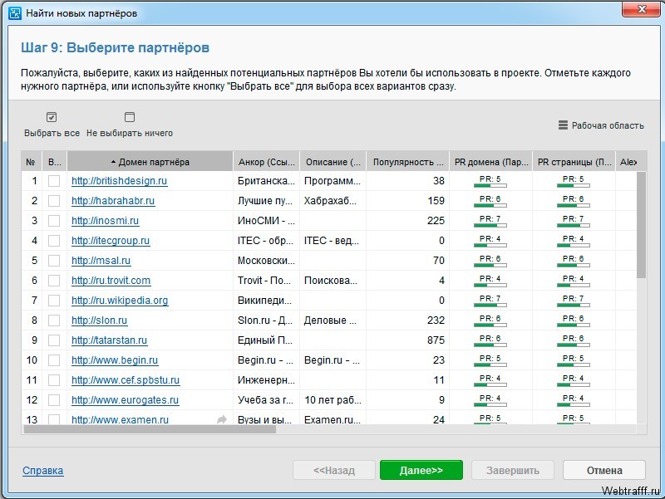Tick the checkbox for www.cef.spbstu.ru
This screenshot has width=665, height=499.
pos(54,380)
